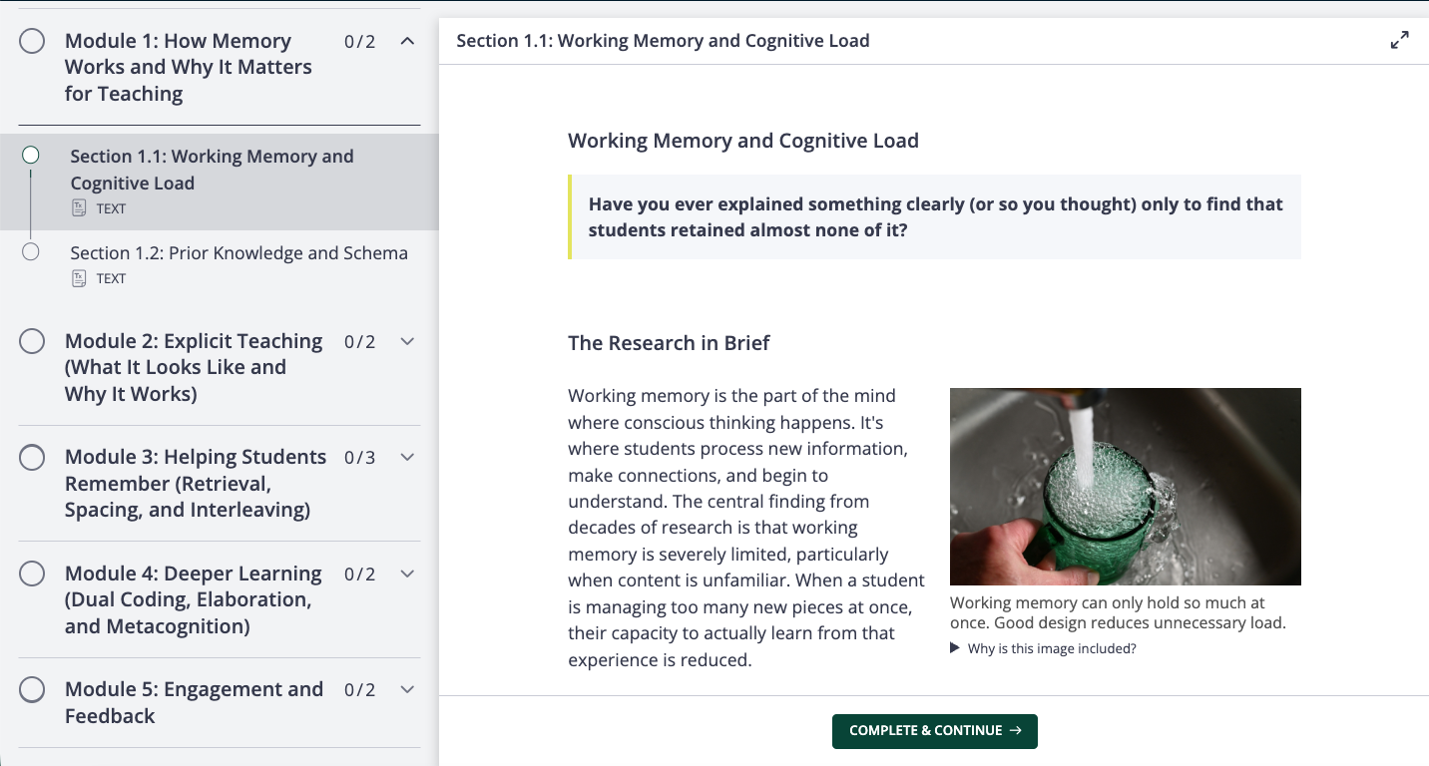This screenshot has width=1429, height=766.
Task: Click the image caption about working memory
Action: pyautogui.click(x=1118, y=612)
